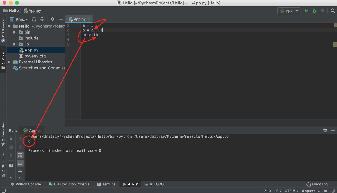Hide the Project panel with minus icon
The width and height of the screenshot is (337, 193).
pyautogui.click(x=61, y=19)
